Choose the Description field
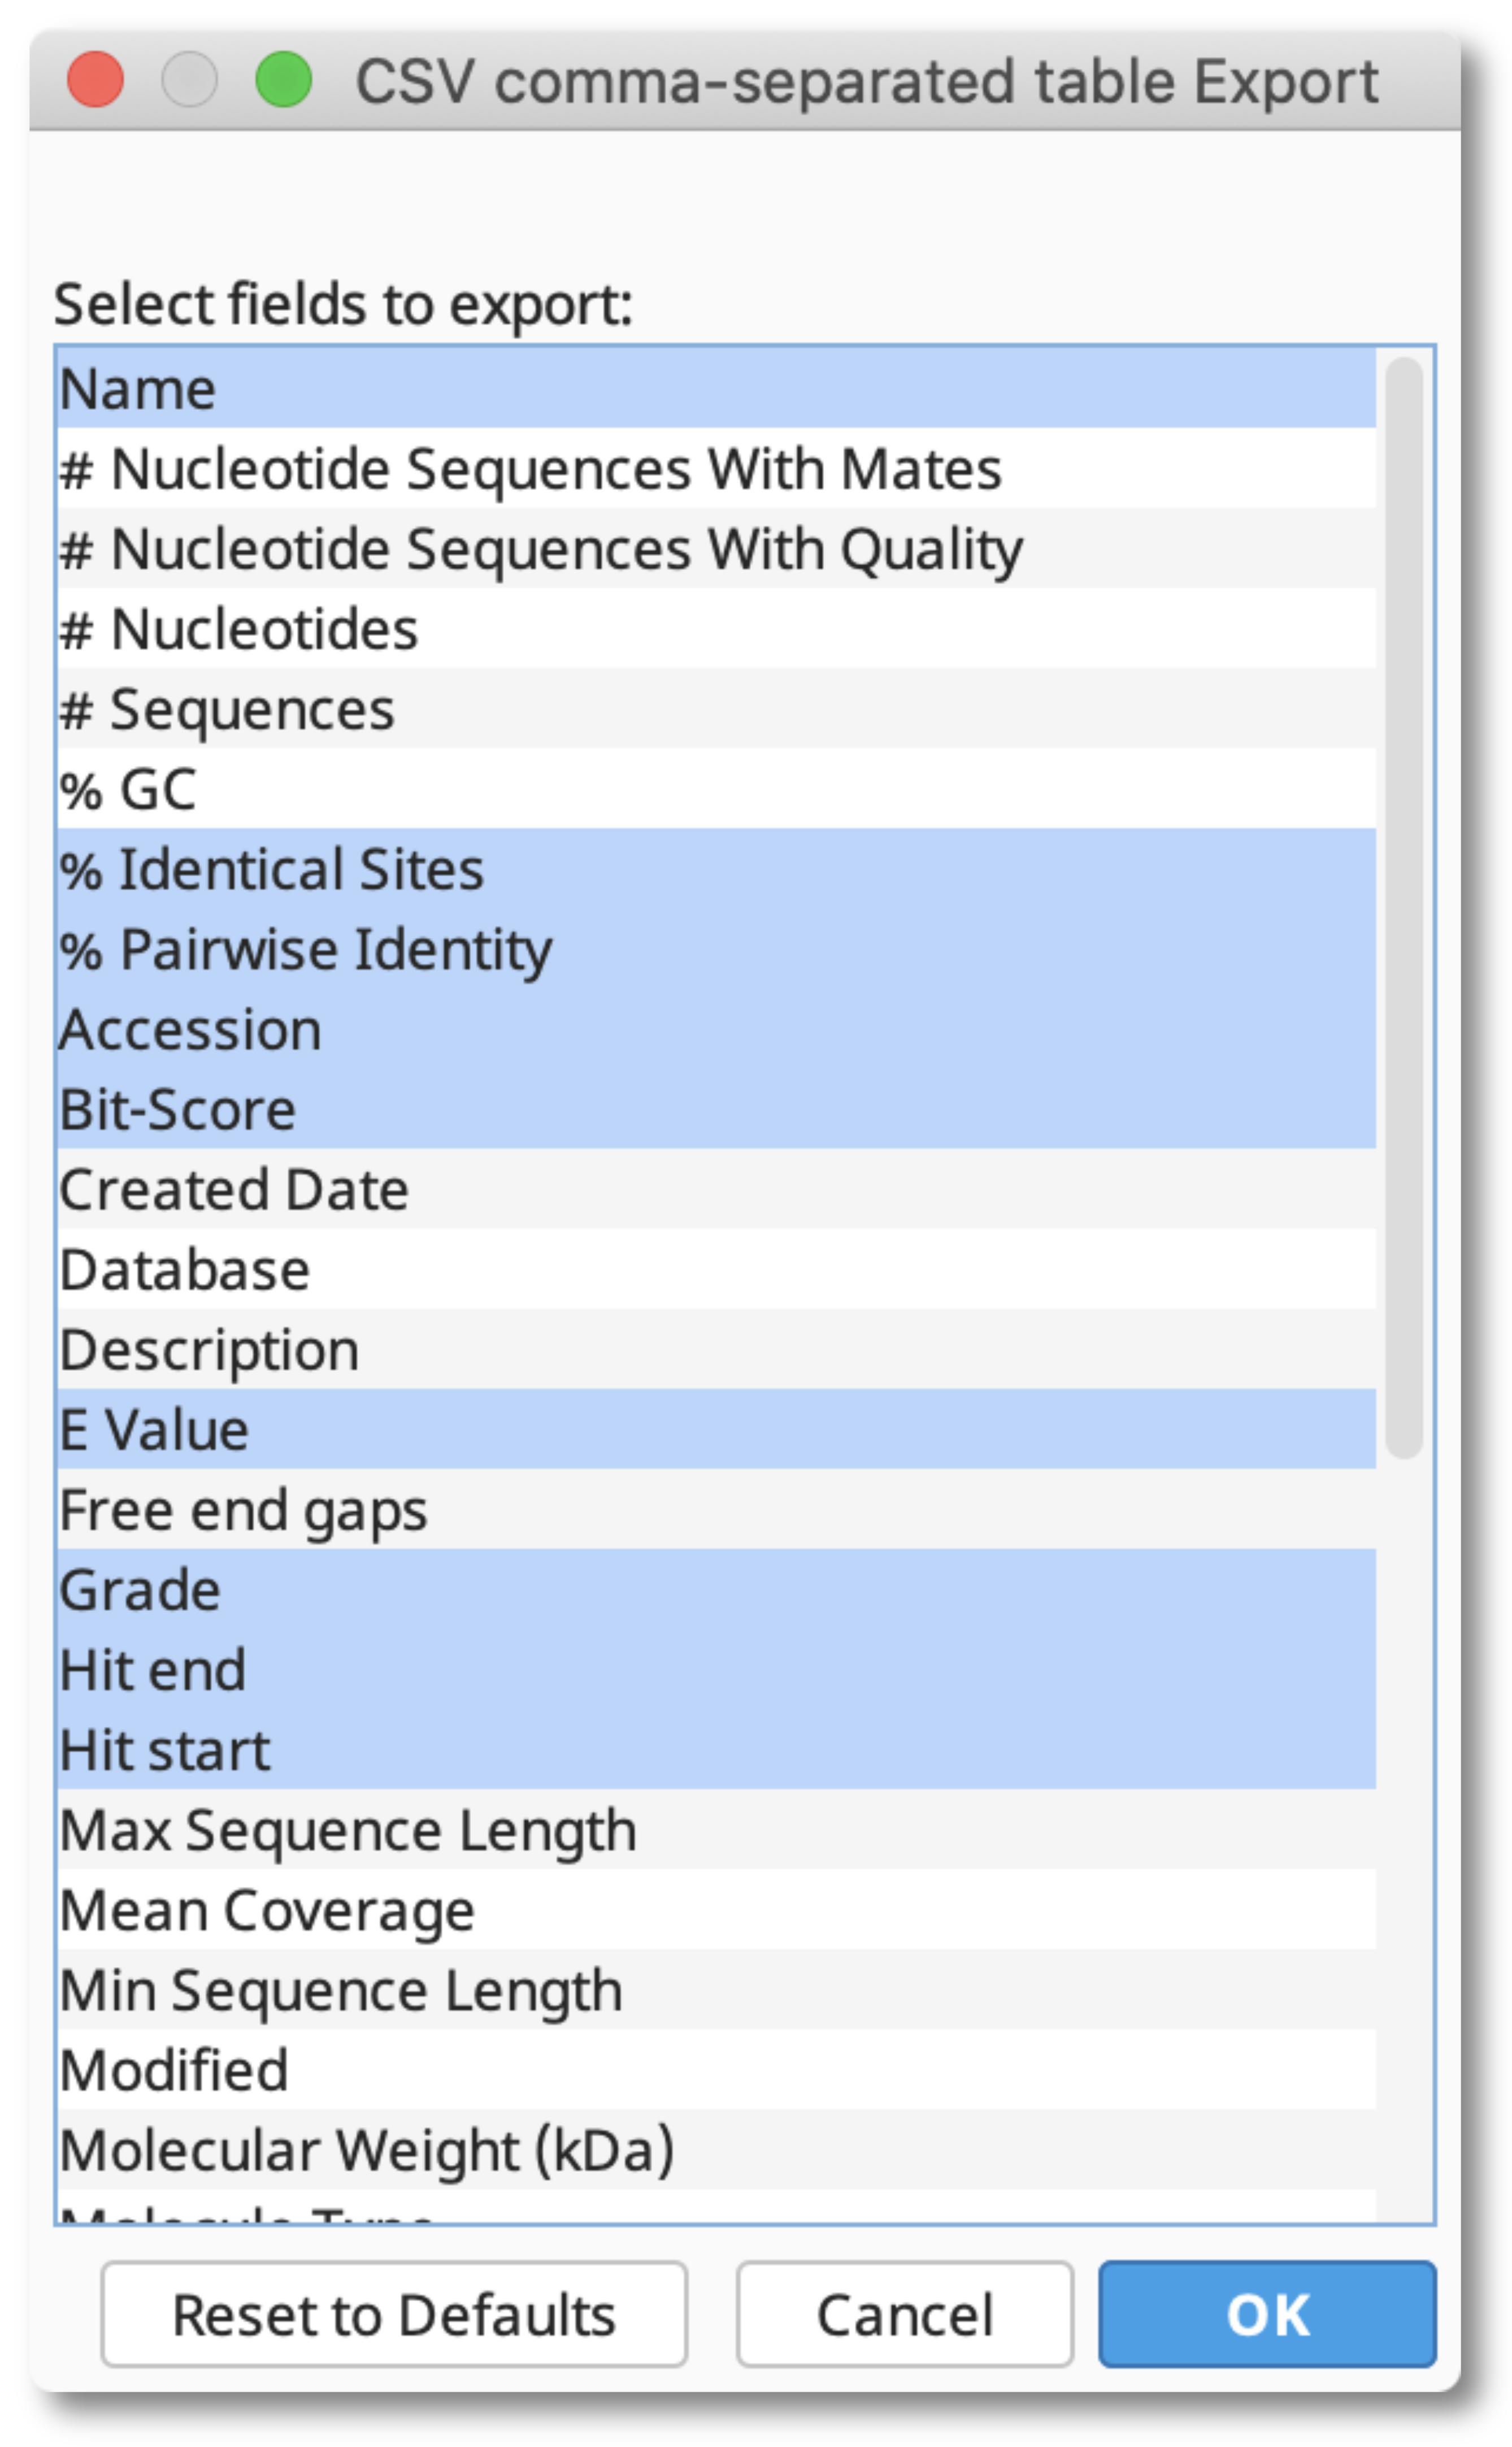Viewport: 1512px width, 2447px height. 716,1349
